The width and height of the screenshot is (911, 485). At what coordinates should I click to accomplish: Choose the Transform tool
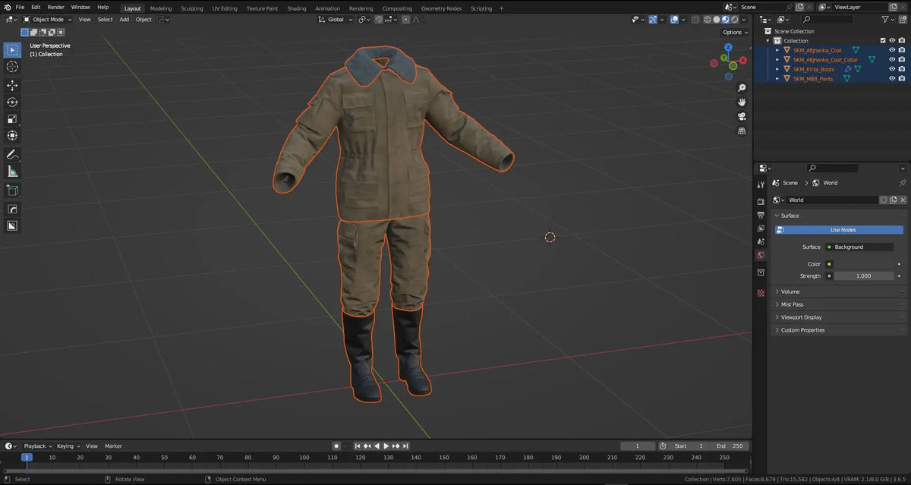click(12, 136)
